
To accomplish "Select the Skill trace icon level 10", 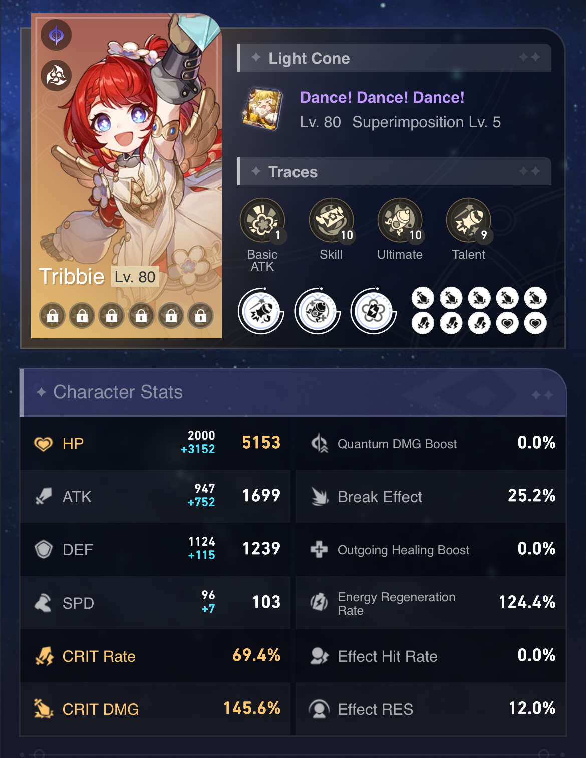I will (x=332, y=221).
